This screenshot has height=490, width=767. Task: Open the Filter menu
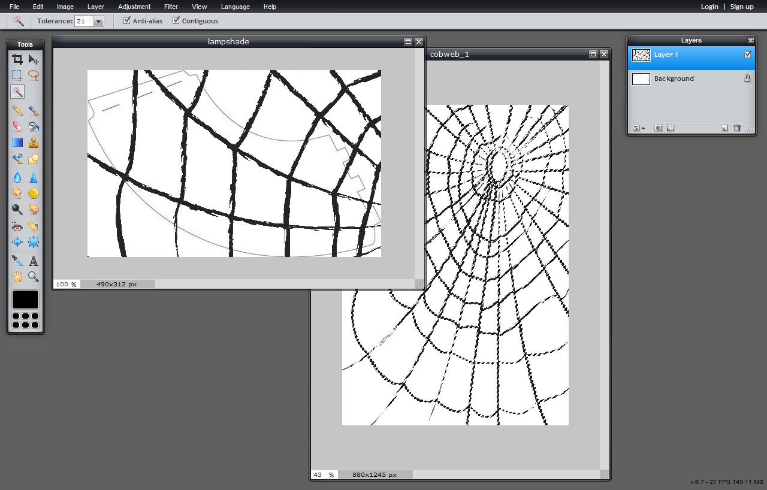(171, 7)
